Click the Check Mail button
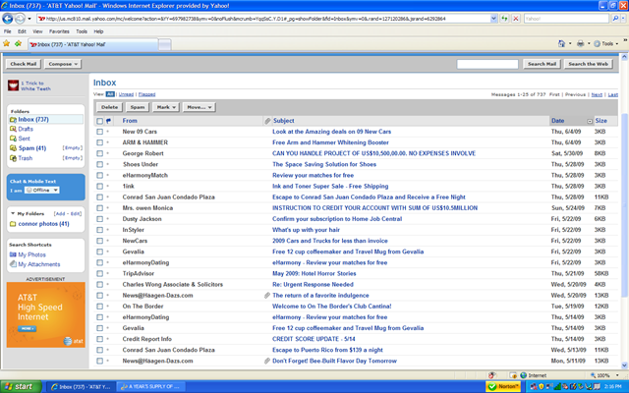This screenshot has height=393, width=629. [x=24, y=64]
